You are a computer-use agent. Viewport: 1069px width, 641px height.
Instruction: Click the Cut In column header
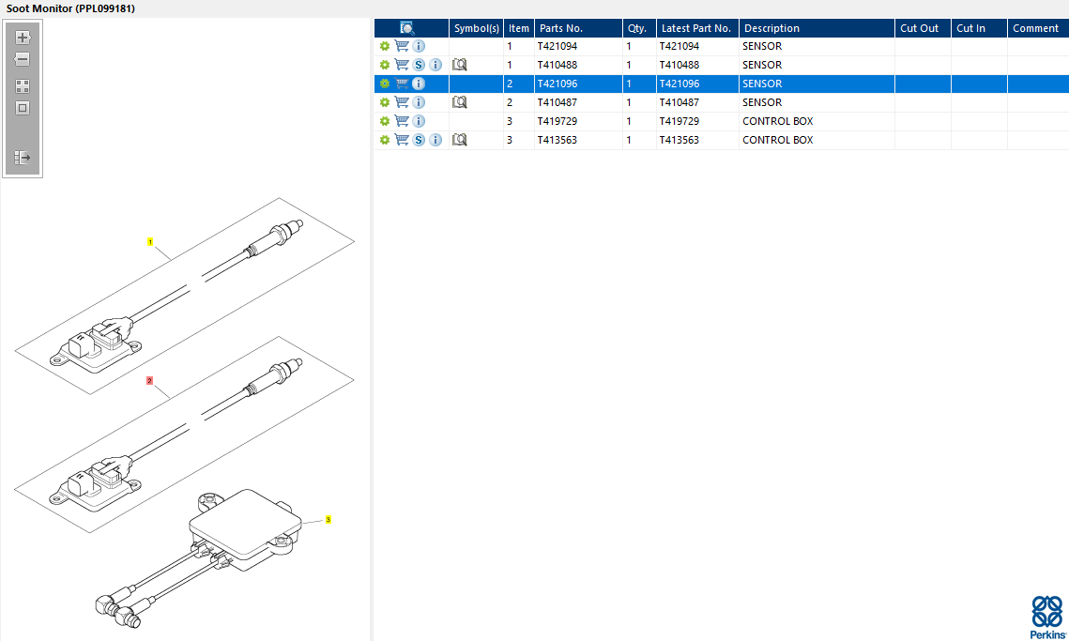pos(979,28)
